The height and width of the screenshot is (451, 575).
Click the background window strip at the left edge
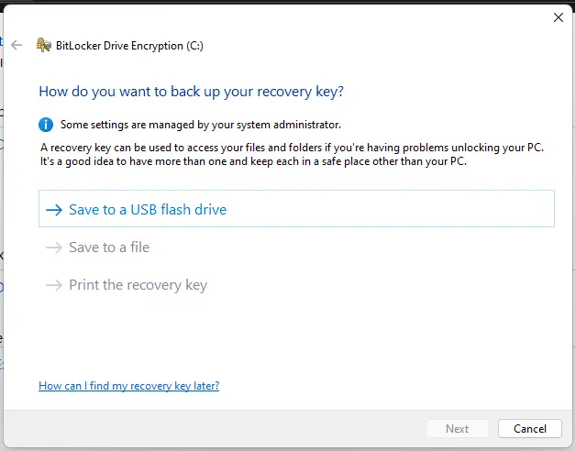pos(2,229)
